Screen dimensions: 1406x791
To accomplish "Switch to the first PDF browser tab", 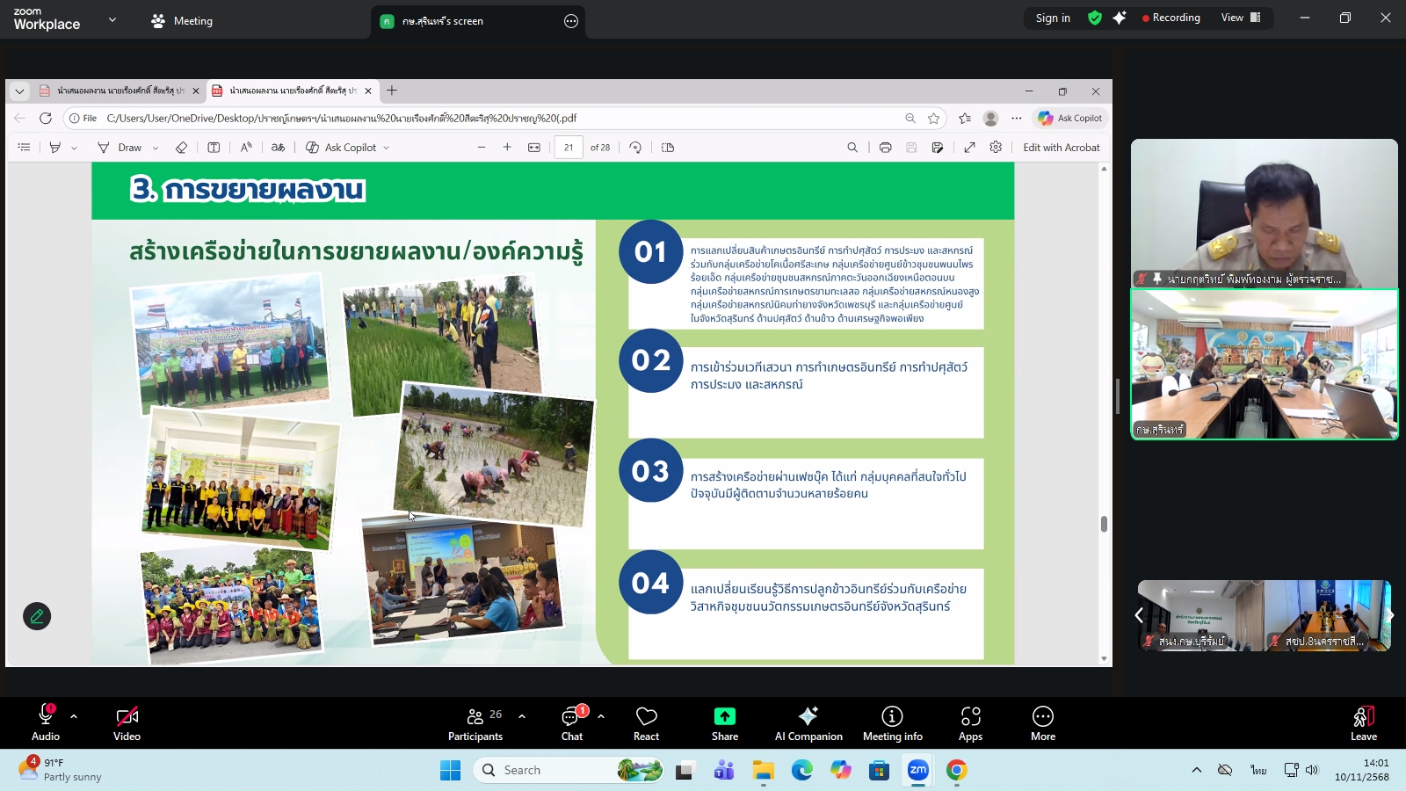I will 114,90.
